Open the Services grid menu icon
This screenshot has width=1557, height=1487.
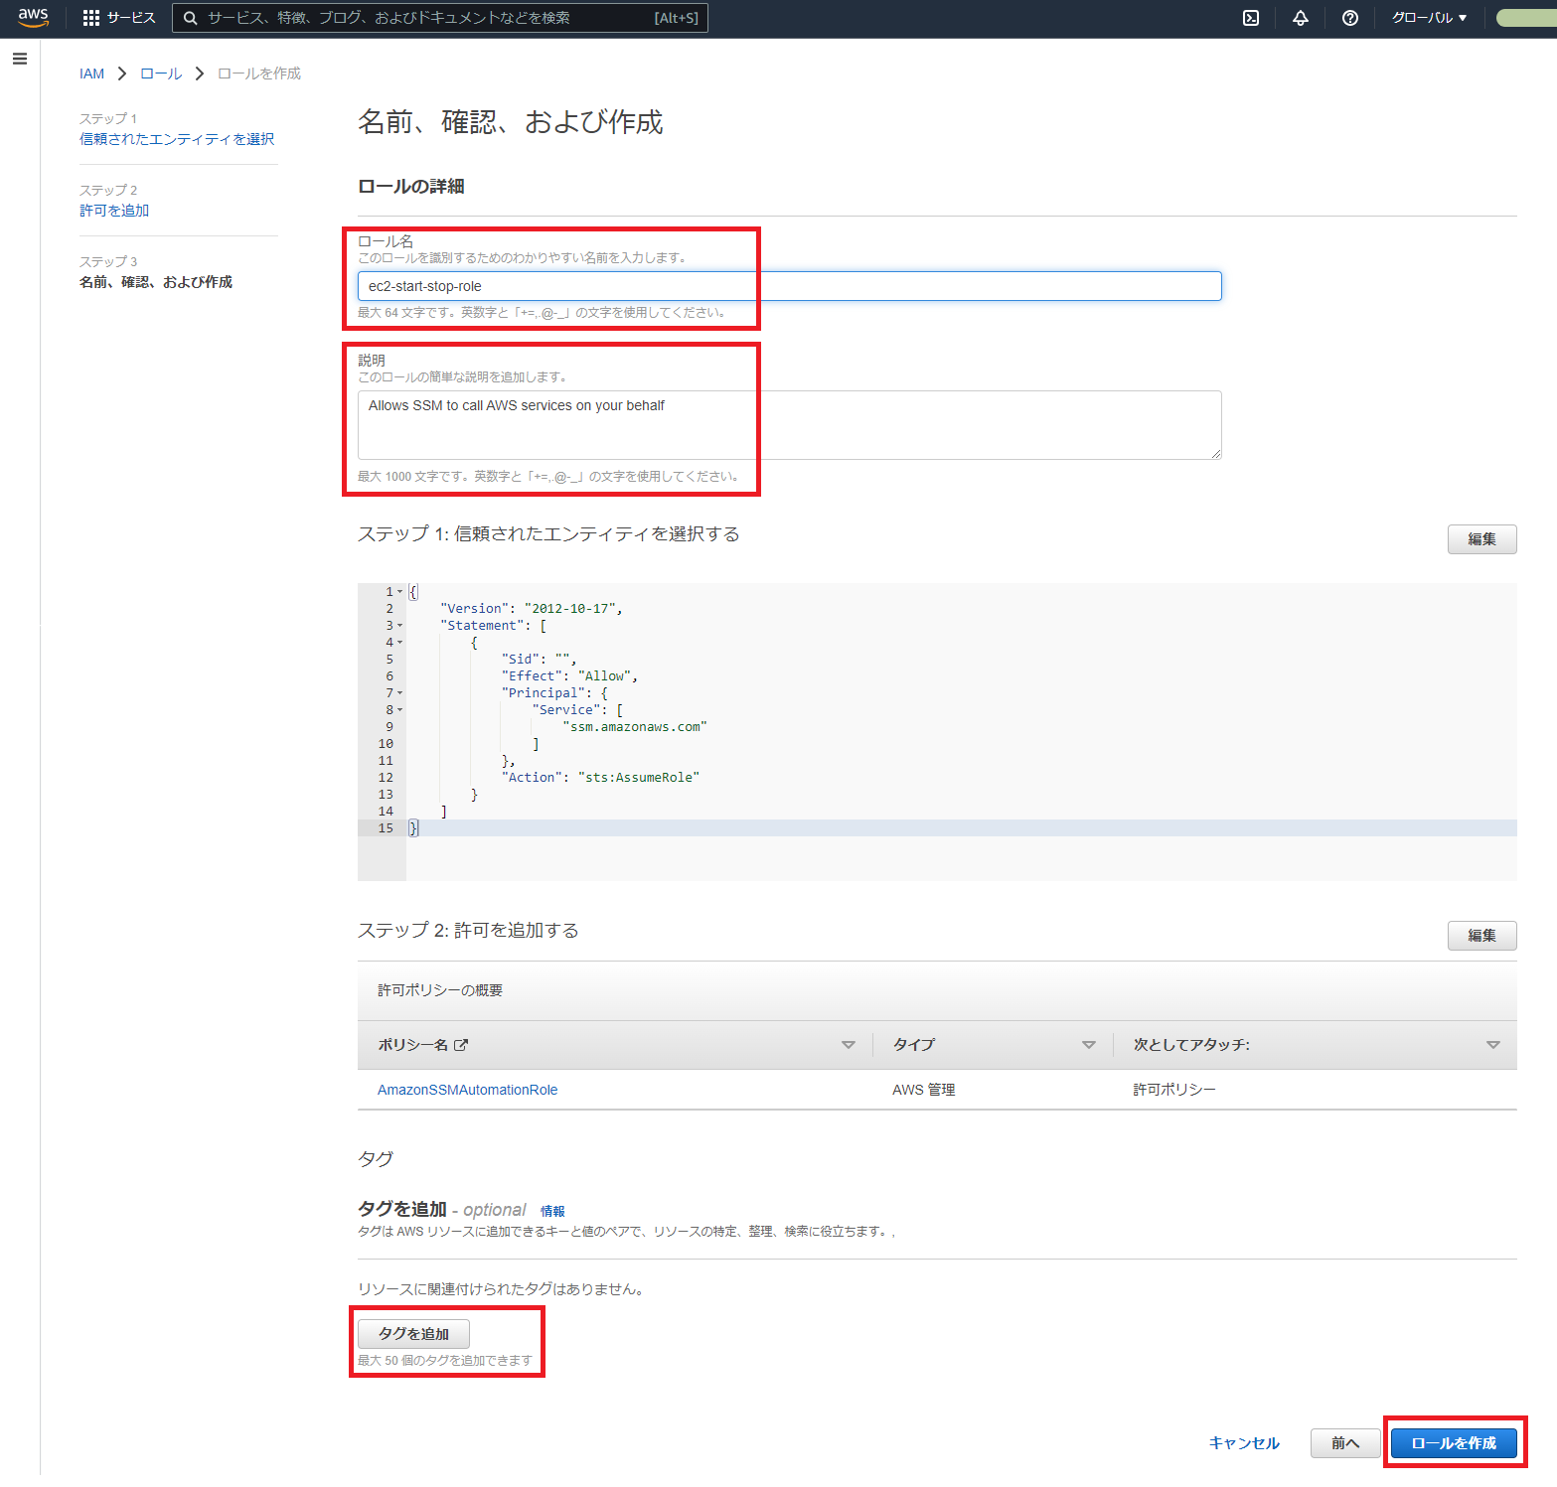[91, 18]
